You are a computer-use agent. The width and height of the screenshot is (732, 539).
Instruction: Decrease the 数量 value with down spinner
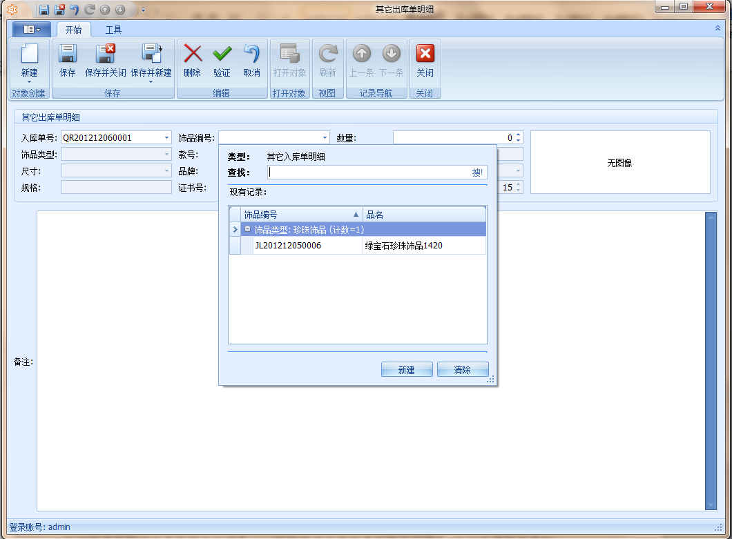[518, 141]
